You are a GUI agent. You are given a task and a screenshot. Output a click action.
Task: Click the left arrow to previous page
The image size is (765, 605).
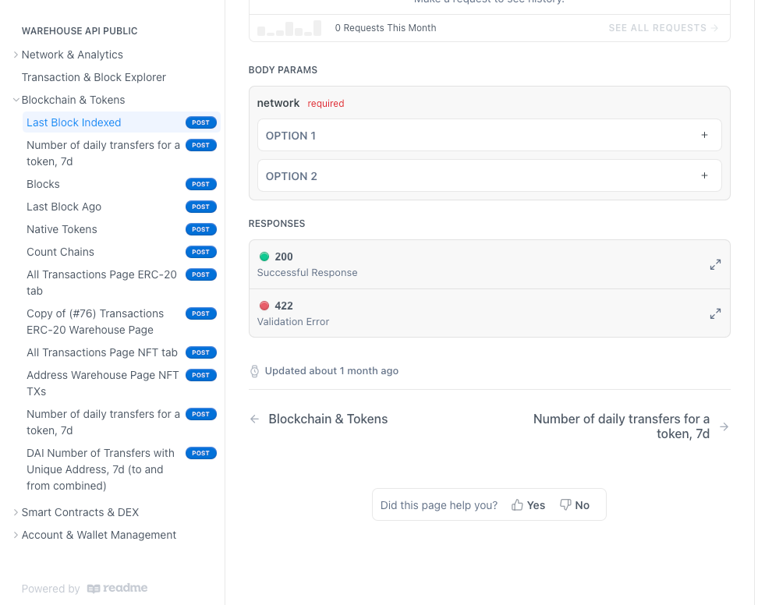[254, 419]
